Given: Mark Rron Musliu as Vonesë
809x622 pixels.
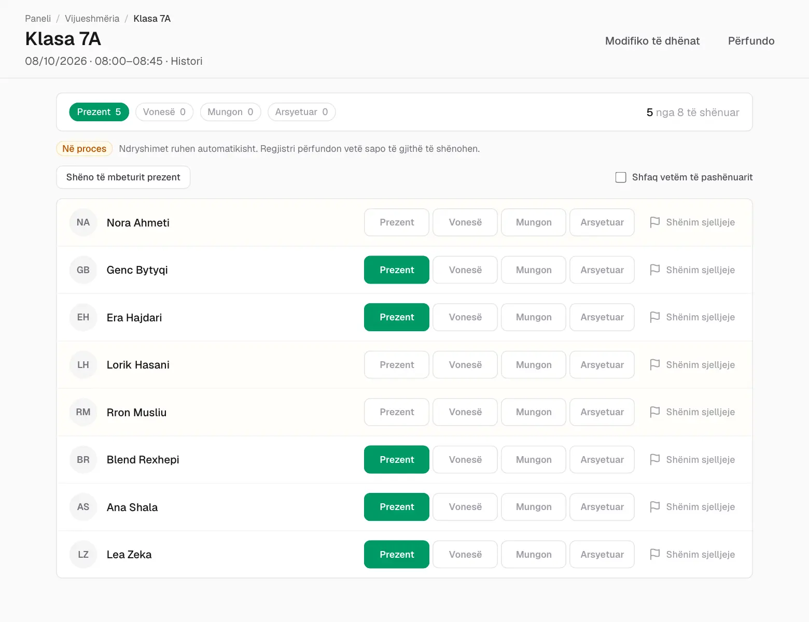Looking at the screenshot, I should click(465, 412).
